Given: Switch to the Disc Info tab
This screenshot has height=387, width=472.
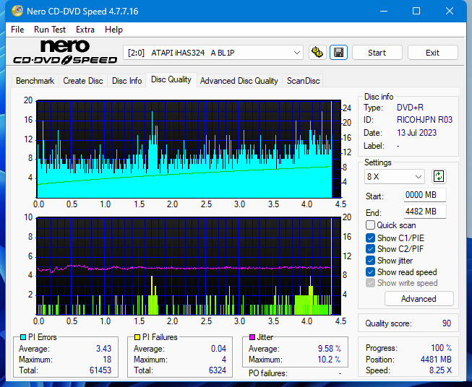Looking at the screenshot, I should coord(126,81).
